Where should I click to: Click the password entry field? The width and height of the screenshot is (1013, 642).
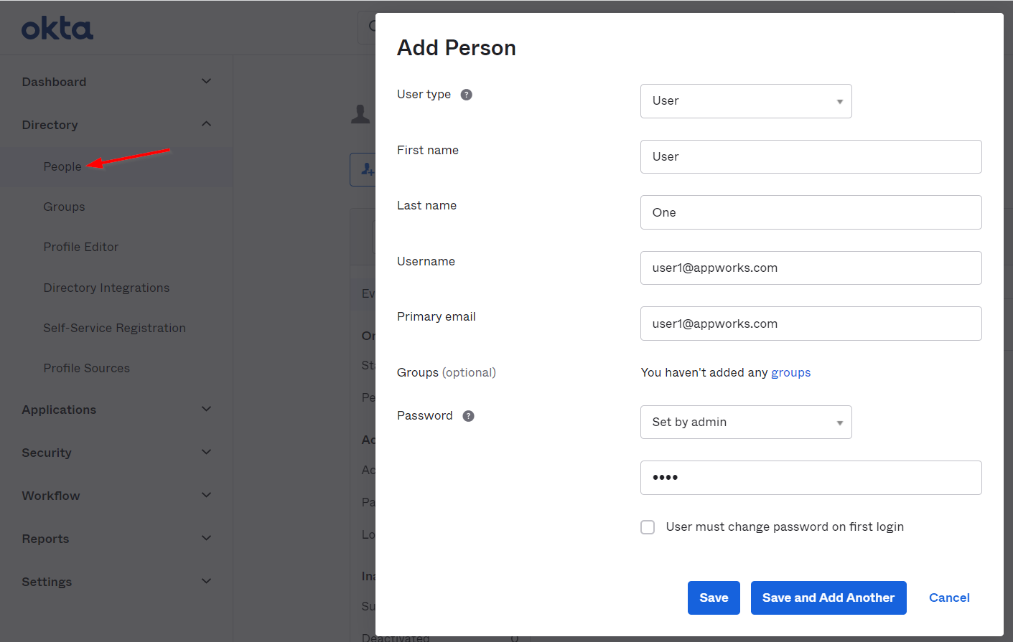coord(811,478)
